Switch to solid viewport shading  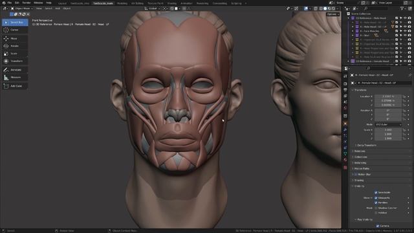point(325,8)
